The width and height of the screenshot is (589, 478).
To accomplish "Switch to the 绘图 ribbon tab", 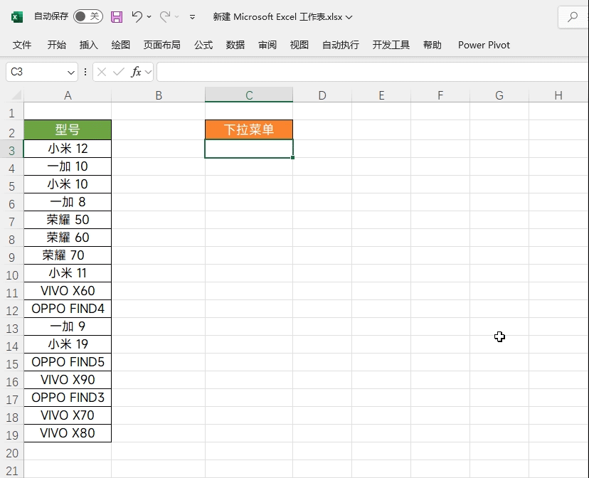I will (x=121, y=45).
